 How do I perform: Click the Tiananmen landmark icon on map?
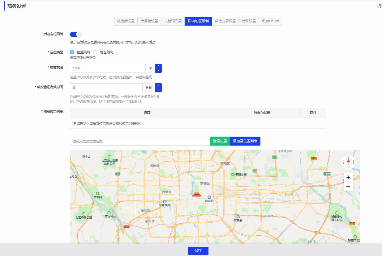196,194
